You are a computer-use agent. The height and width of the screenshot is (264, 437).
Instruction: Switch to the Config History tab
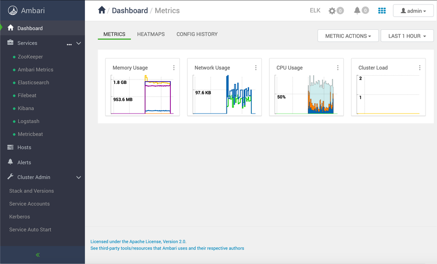click(197, 34)
